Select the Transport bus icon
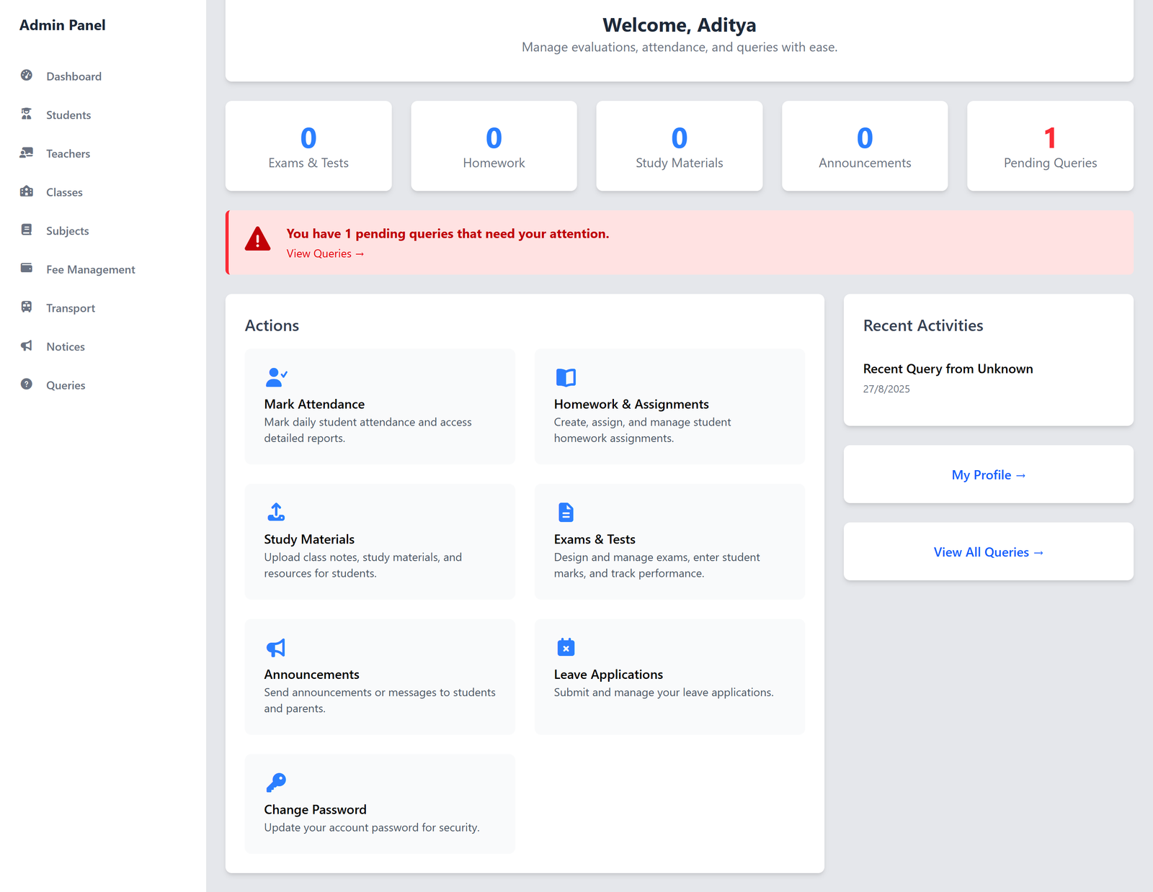This screenshot has width=1153, height=892. [x=27, y=307]
